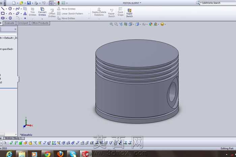Open the View Orientation dropdown arrow
Viewport: 236px width, 157px height.
(134, 24)
